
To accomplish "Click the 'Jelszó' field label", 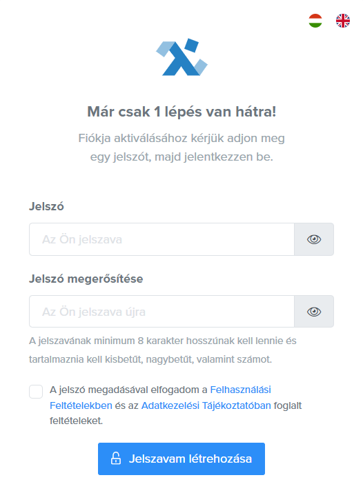I will click(46, 206).
